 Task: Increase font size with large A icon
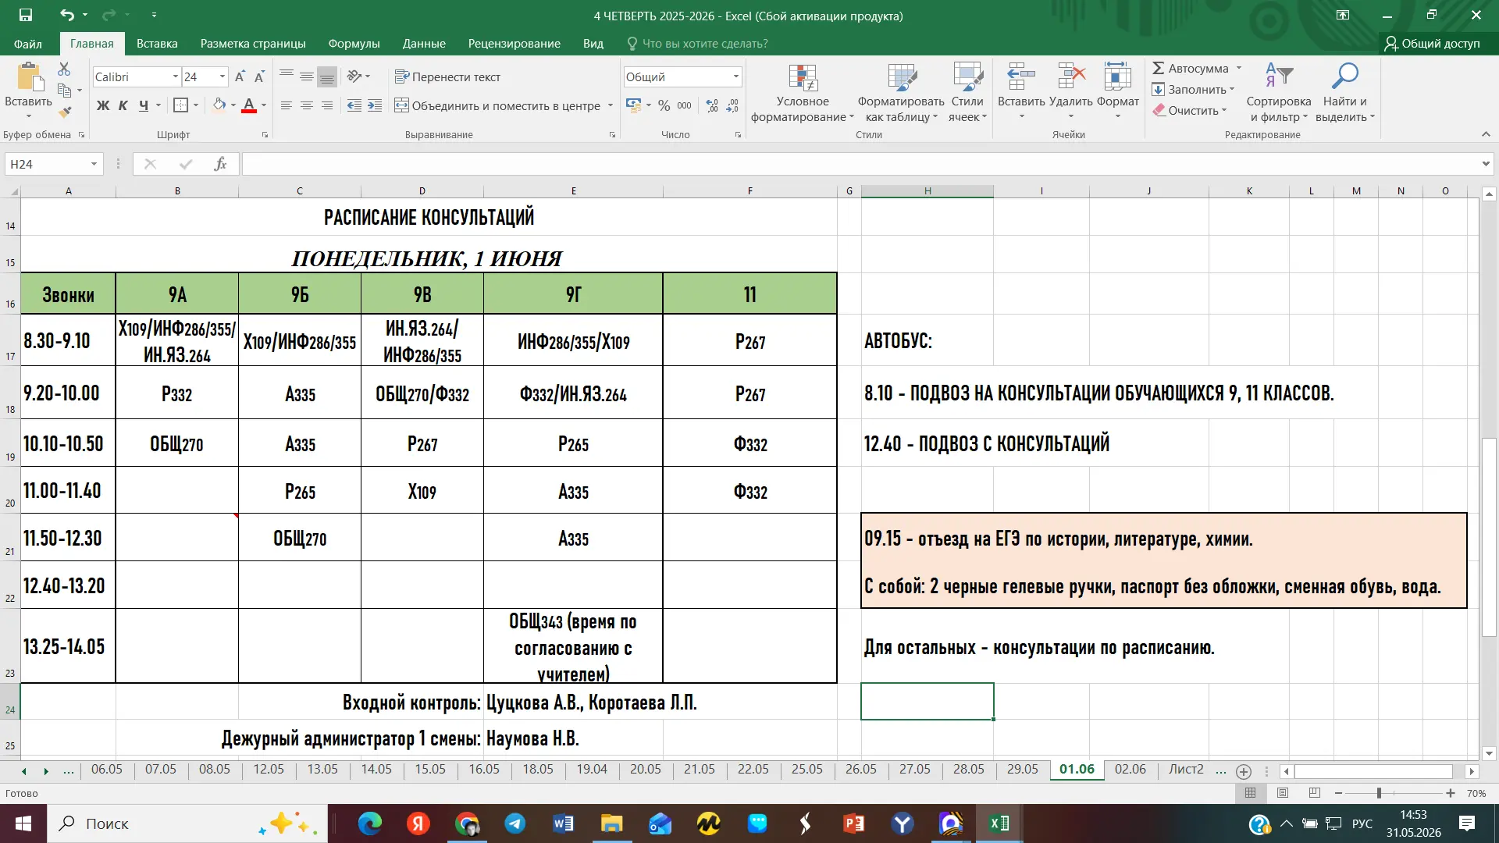point(240,76)
